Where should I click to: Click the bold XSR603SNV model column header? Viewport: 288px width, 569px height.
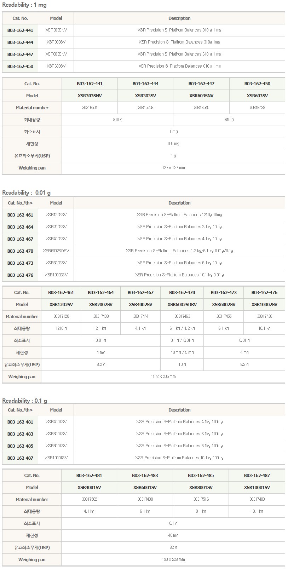click(x=201, y=96)
